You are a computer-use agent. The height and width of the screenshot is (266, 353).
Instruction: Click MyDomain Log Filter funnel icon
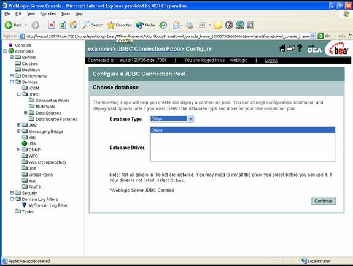(25, 205)
